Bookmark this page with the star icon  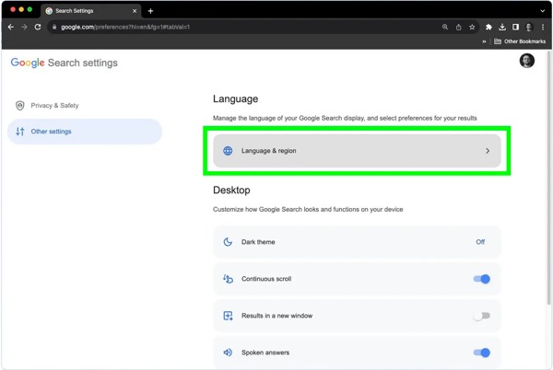pos(472,27)
